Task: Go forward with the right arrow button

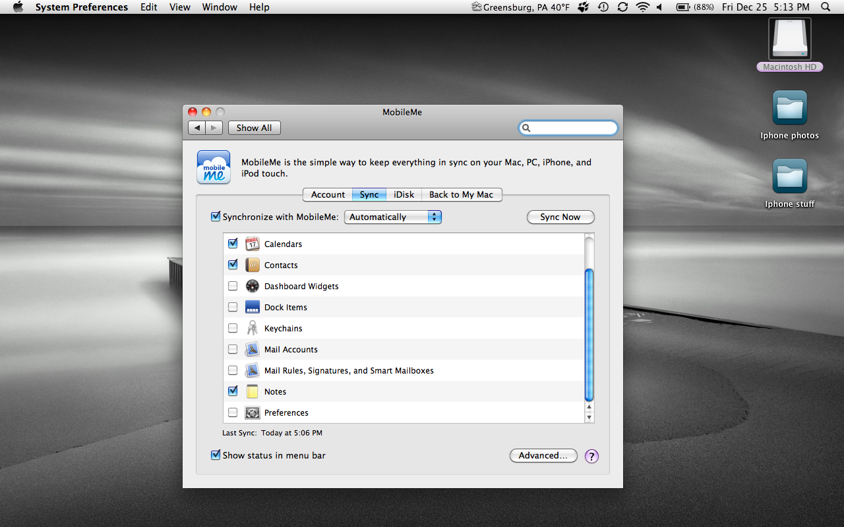Action: 214,128
